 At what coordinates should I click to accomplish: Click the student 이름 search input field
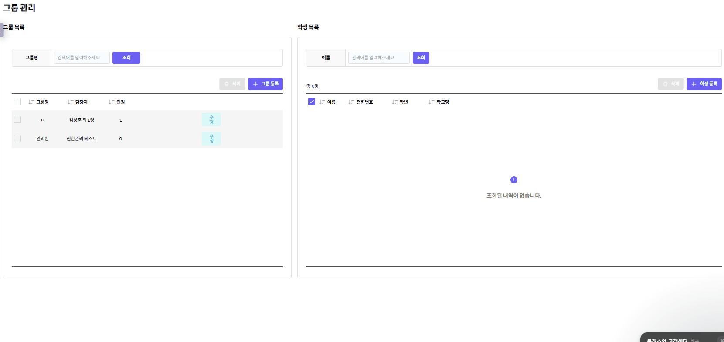pos(378,58)
